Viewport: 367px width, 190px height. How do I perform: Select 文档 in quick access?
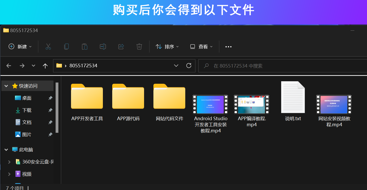[x=27, y=122]
